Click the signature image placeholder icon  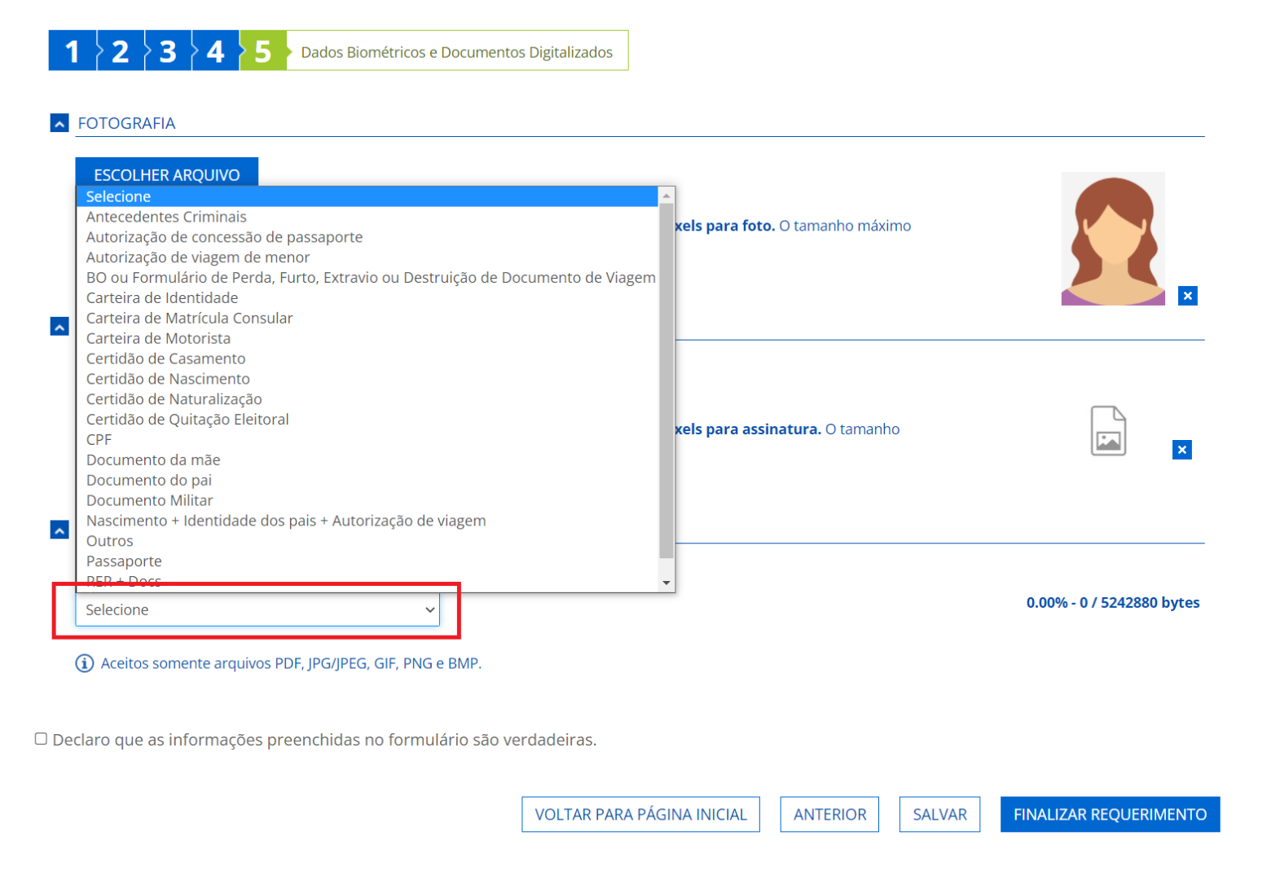1109,431
